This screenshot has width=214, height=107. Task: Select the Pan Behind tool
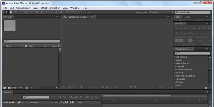click(x=31, y=12)
